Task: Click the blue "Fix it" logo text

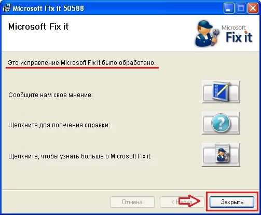Action: (x=239, y=37)
